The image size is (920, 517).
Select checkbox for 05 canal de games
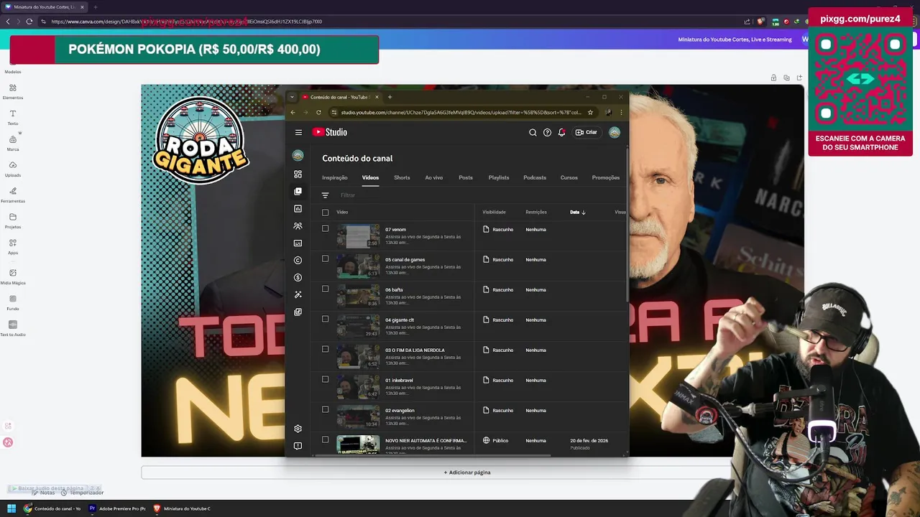(325, 258)
